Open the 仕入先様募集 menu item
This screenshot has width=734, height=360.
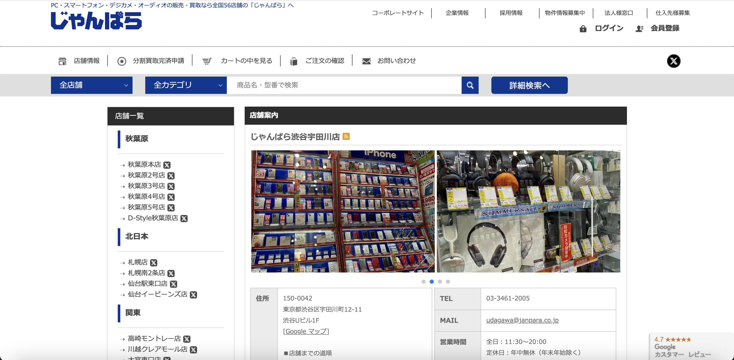point(673,13)
